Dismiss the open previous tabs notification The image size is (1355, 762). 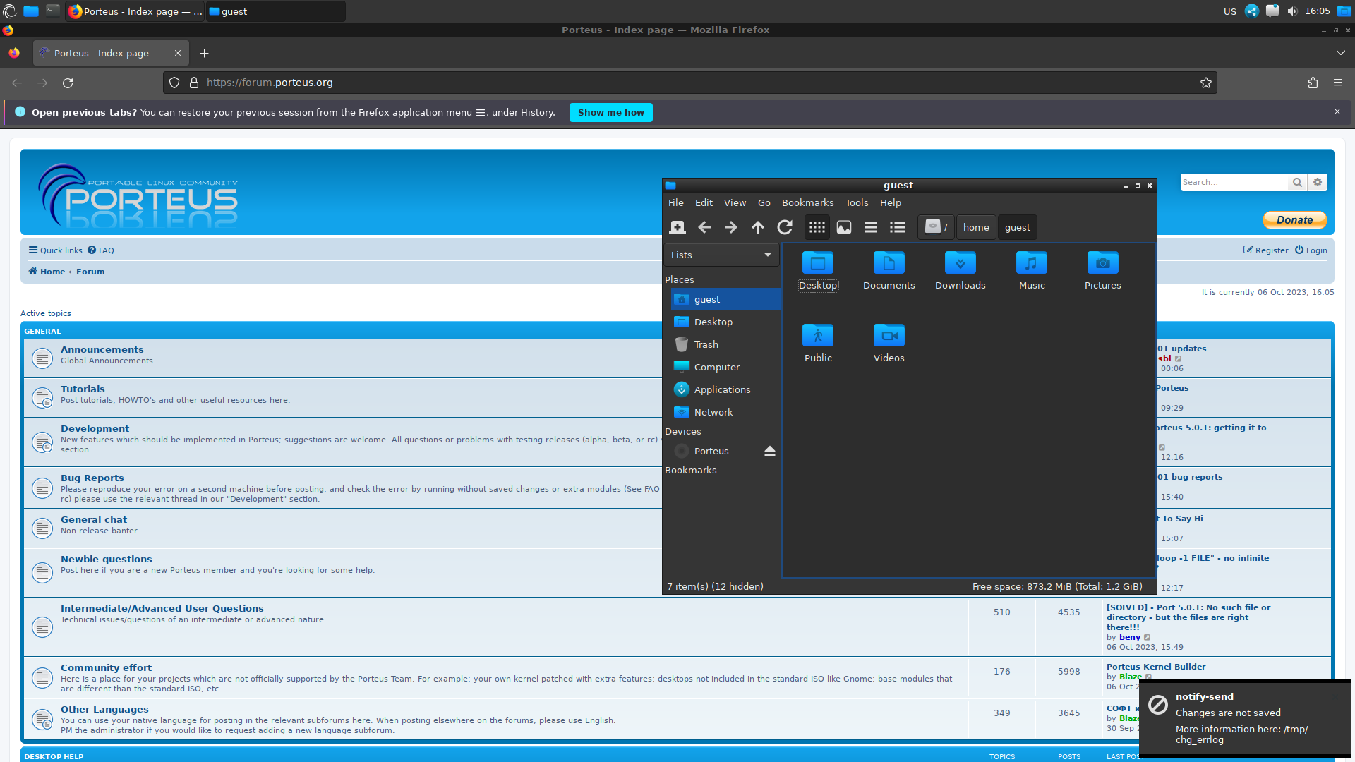pyautogui.click(x=1337, y=111)
